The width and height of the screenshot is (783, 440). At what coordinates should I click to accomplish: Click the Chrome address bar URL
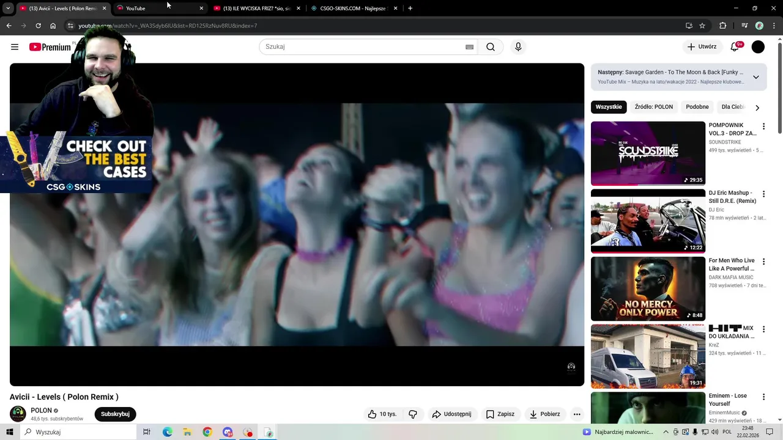[x=168, y=26]
